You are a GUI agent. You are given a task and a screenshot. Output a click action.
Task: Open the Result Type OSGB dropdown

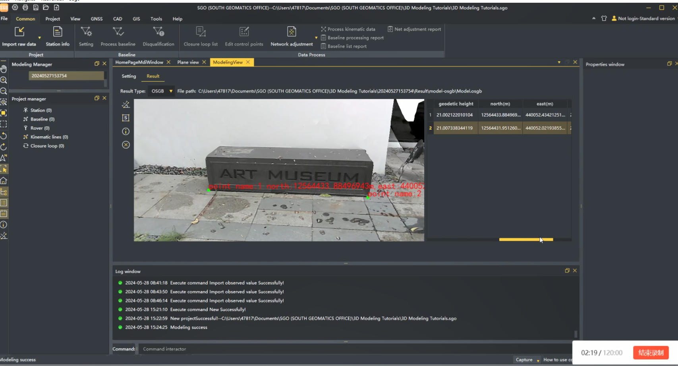162,91
